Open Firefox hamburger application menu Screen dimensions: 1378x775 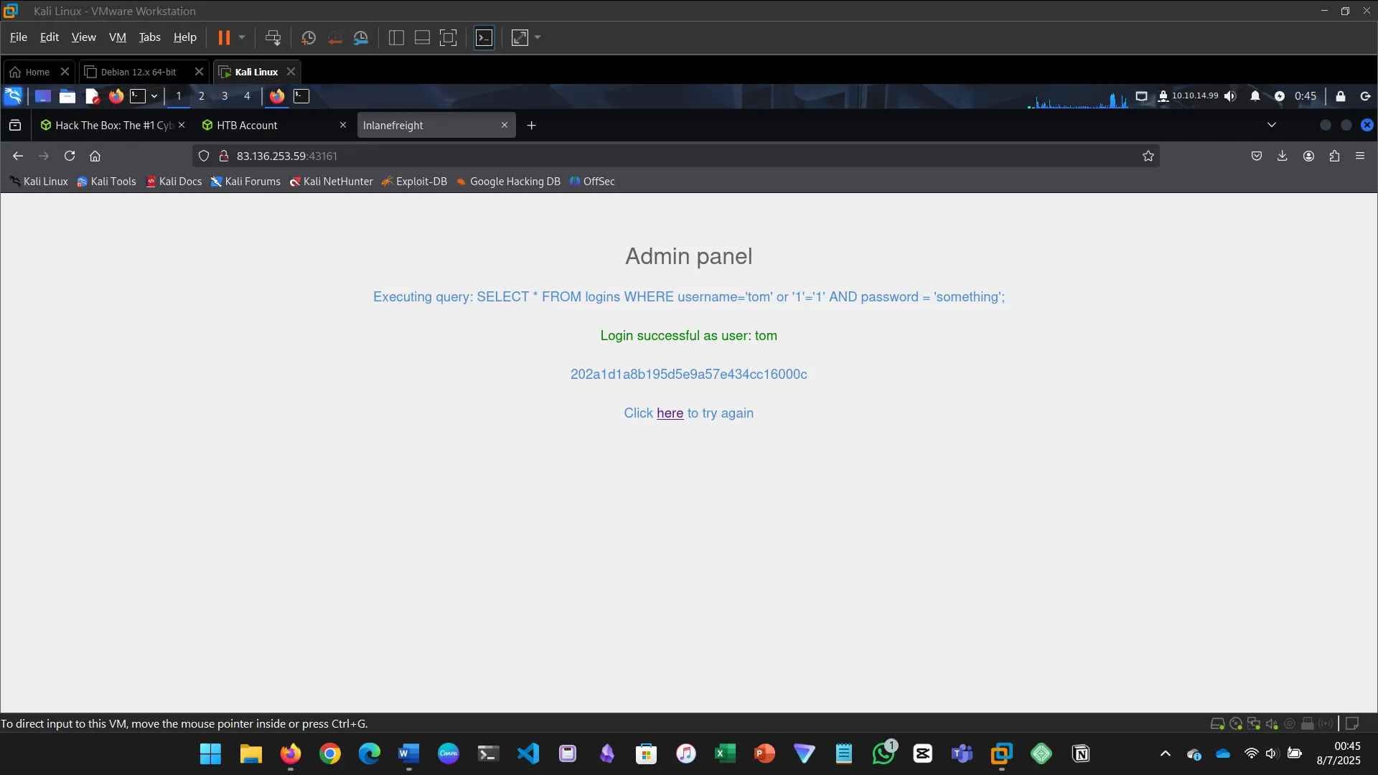pos(1360,156)
